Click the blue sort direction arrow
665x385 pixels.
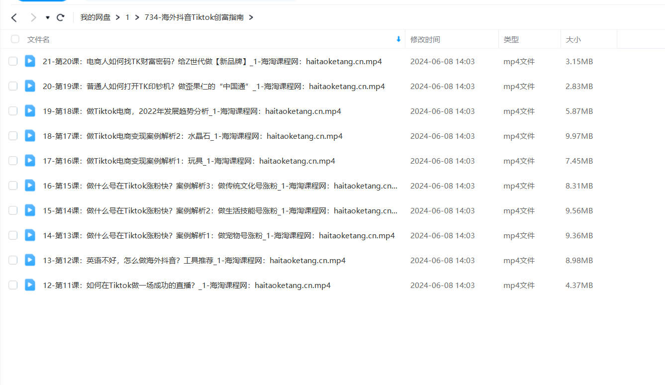click(398, 39)
